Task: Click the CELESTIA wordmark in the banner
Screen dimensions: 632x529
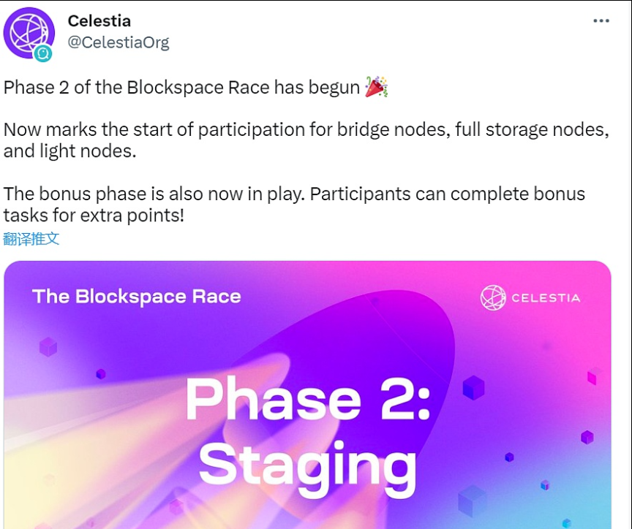Action: coord(545,297)
